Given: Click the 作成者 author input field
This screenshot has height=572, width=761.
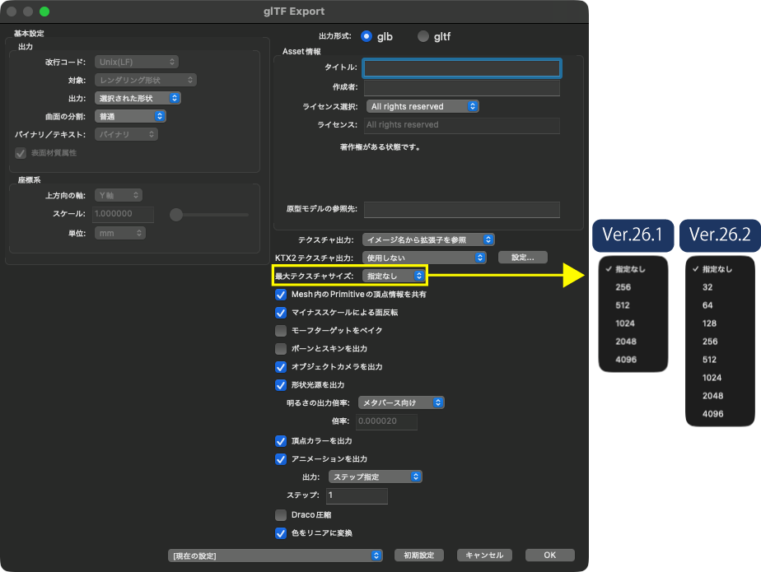Looking at the screenshot, I should click(462, 87).
